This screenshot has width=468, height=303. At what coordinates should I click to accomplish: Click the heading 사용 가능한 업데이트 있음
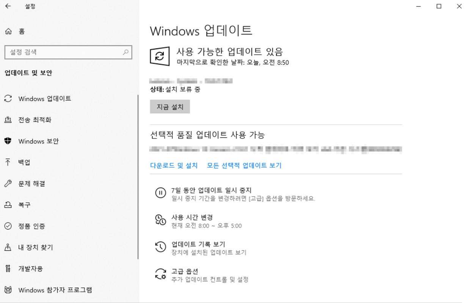(230, 51)
